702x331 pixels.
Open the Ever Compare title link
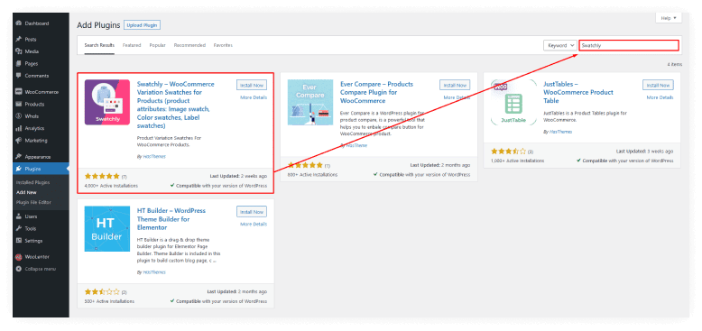(376, 93)
